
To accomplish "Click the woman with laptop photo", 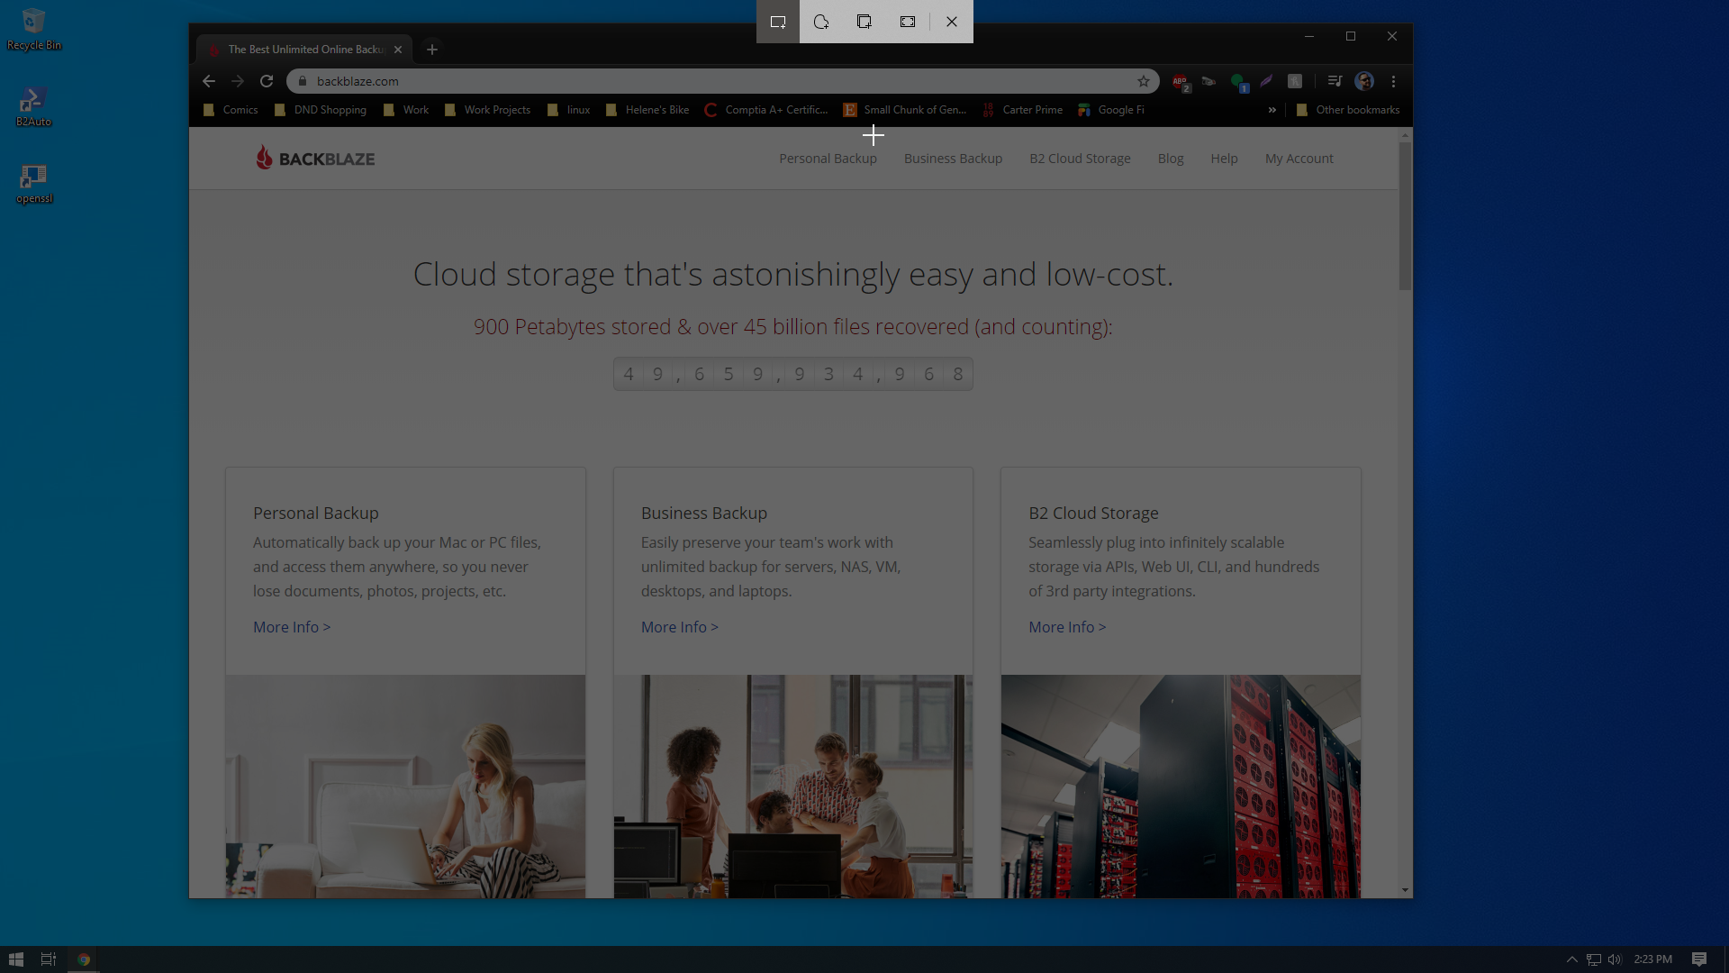I will tap(405, 787).
